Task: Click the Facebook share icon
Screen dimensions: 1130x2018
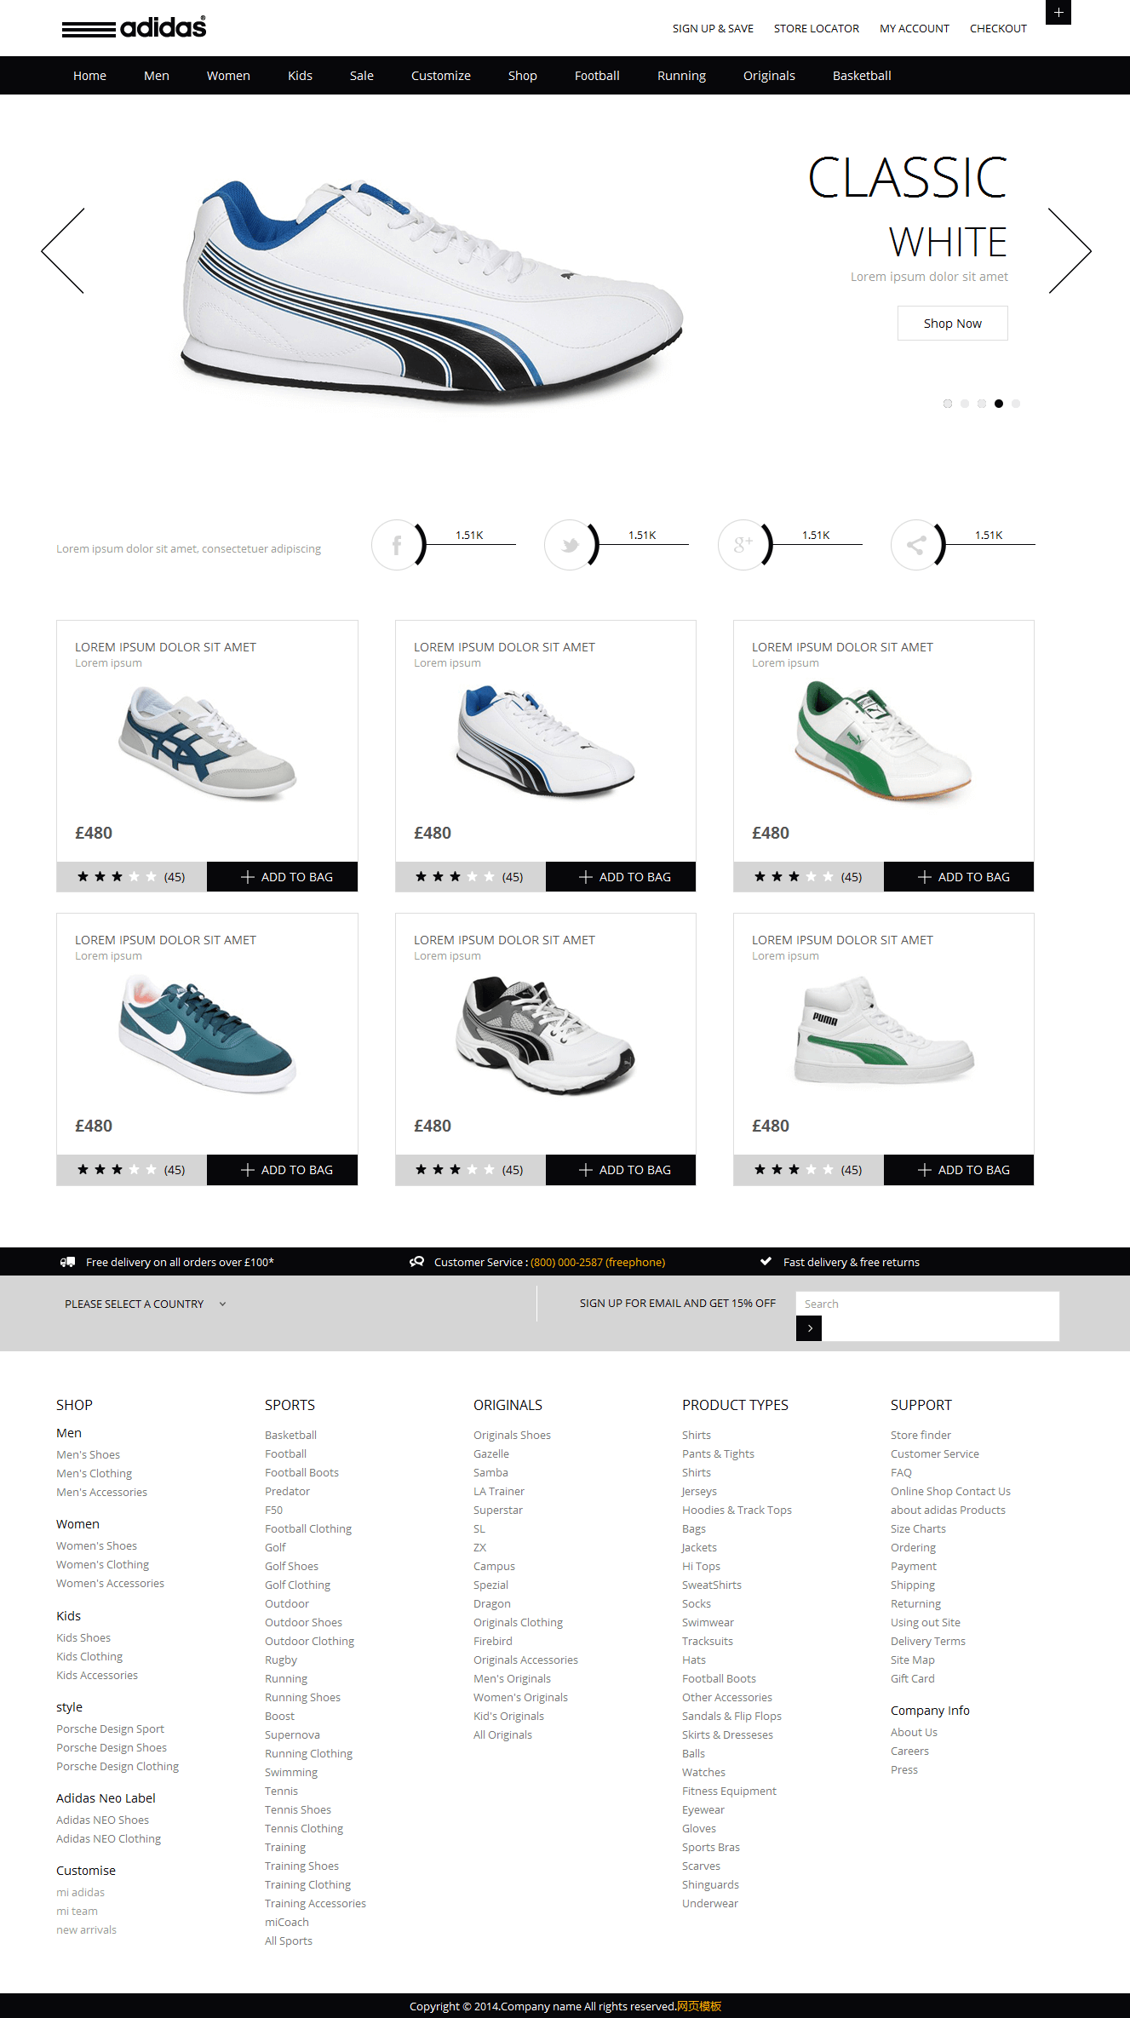Action: pyautogui.click(x=397, y=545)
